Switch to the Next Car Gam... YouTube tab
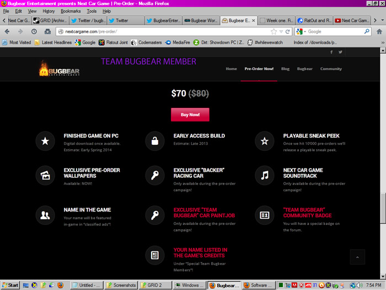 pyautogui.click(x=352, y=20)
